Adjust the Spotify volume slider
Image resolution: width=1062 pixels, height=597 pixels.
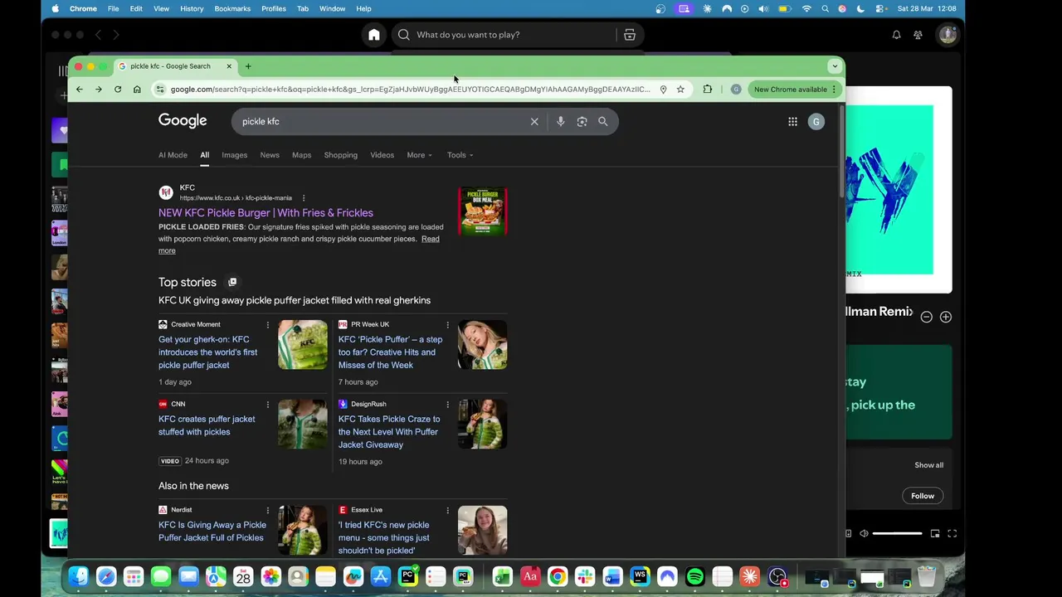[897, 534]
